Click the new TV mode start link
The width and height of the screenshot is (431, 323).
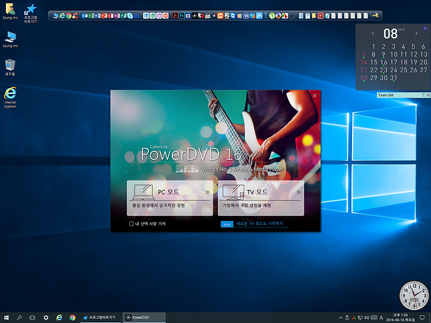click(x=259, y=224)
